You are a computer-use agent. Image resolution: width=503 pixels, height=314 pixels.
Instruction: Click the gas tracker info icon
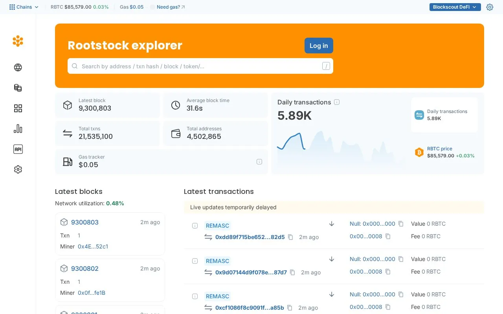259,162
